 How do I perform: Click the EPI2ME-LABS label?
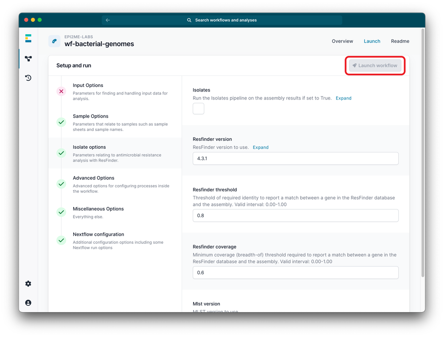[79, 37]
